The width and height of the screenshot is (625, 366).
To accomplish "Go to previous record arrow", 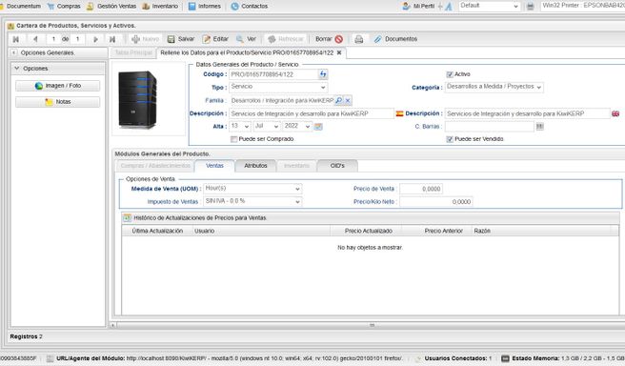I will click(x=35, y=39).
